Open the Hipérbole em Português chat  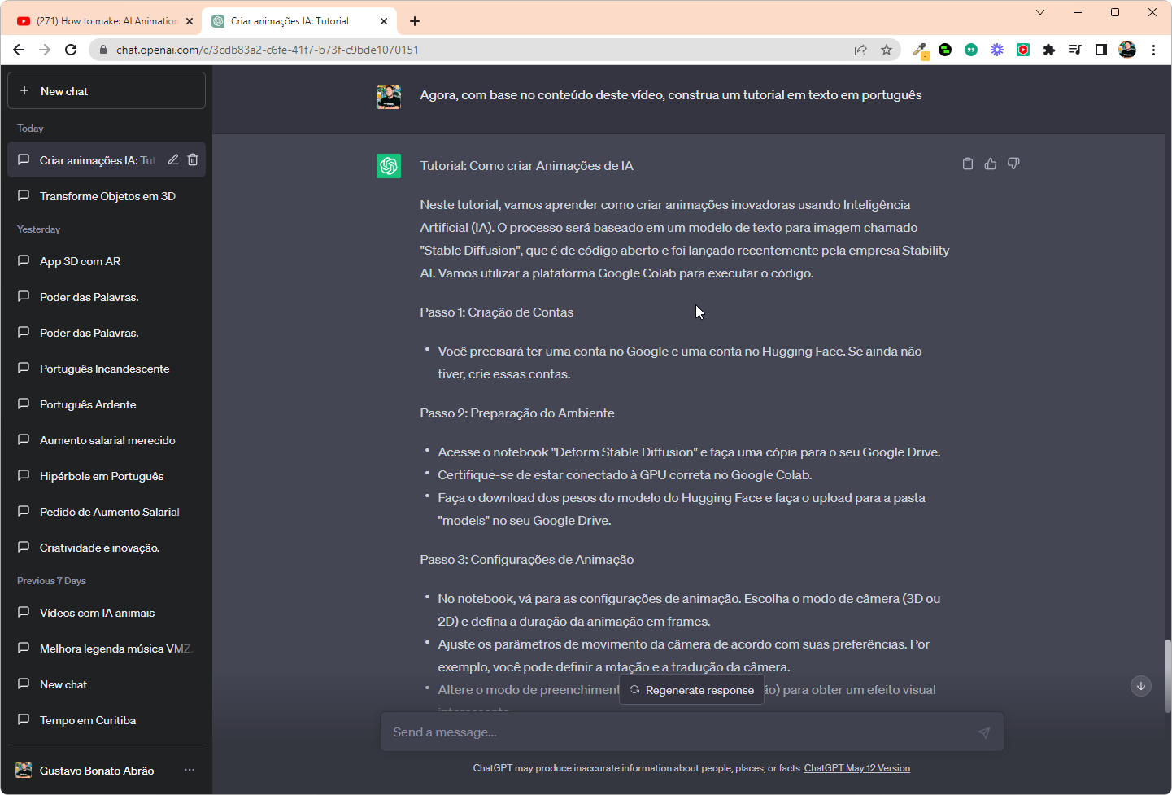107,476
